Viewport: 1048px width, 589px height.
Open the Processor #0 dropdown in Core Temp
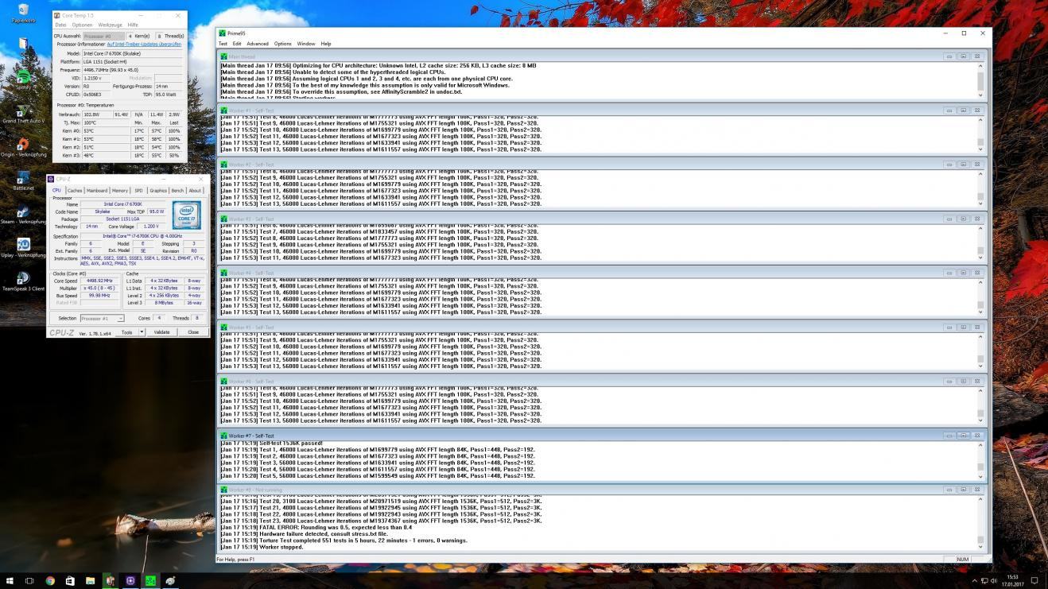point(104,36)
